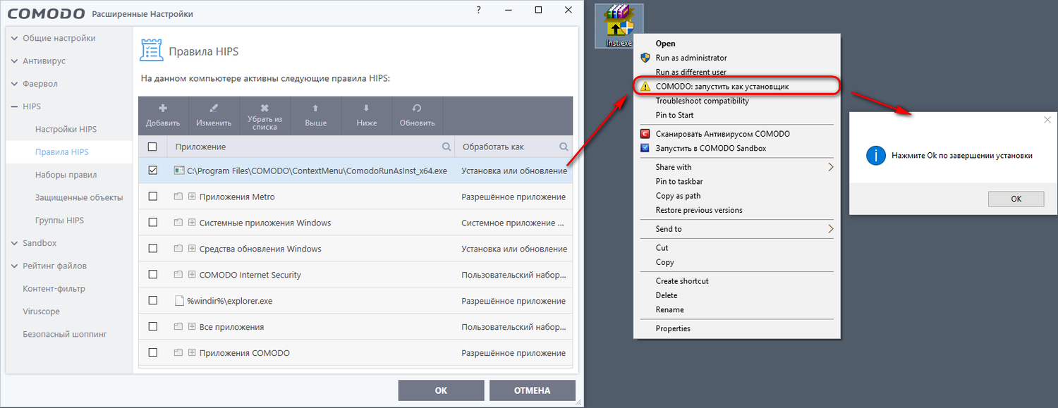Click the Изменить (Edit) pencil icon
This screenshot has width=1058, height=408.
(214, 109)
